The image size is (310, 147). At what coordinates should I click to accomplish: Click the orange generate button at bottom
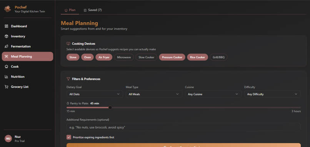[183, 145]
